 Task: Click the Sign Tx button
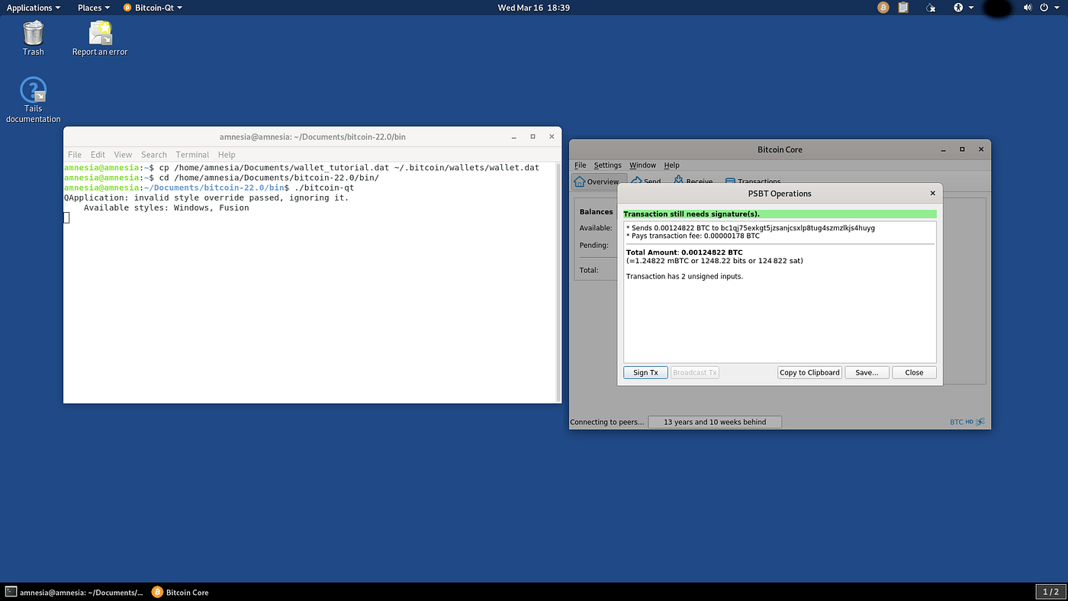point(645,372)
